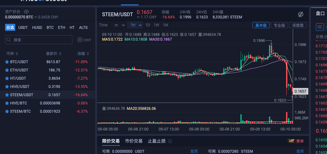This screenshot has height=154, width=327.
Task: Select the BTC market tab
Action: tap(50, 28)
